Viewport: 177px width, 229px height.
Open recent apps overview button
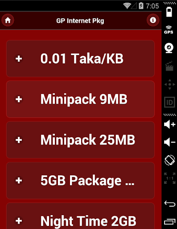point(170,222)
